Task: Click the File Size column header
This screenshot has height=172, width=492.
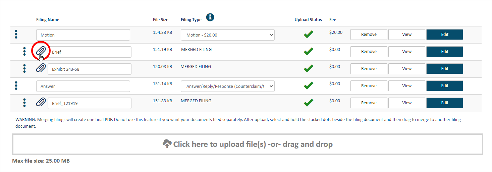Action: coord(161,20)
